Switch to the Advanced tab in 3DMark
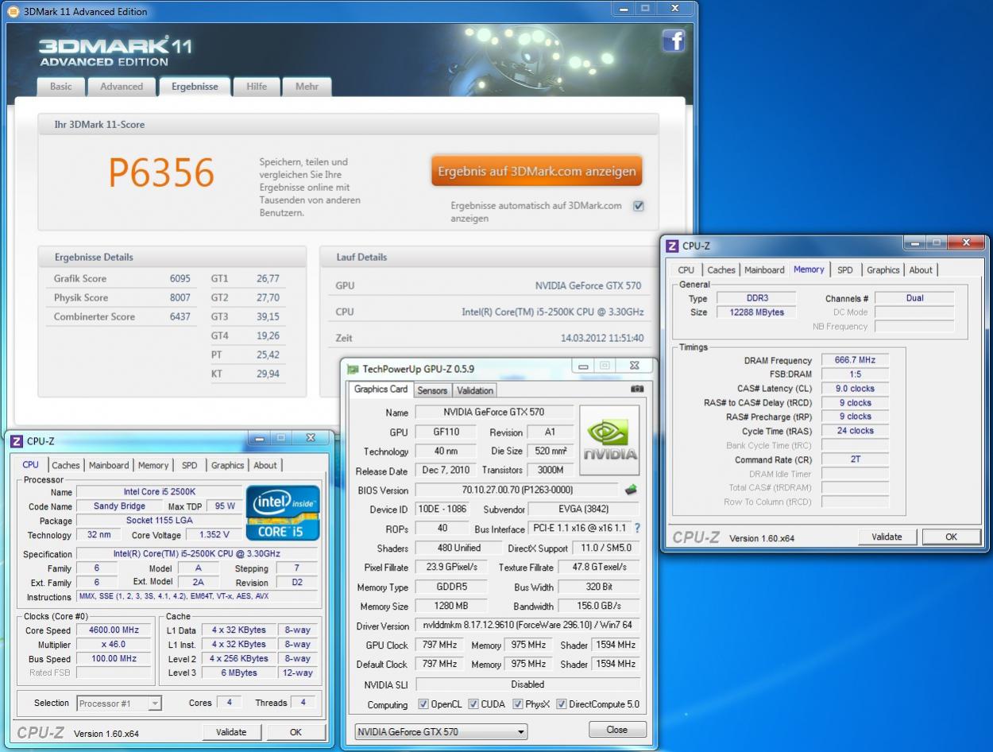The width and height of the screenshot is (993, 752). 122,87
